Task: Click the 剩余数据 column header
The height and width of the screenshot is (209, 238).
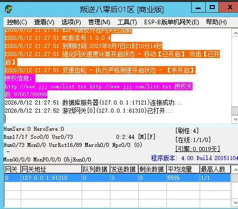Action: tap(152, 169)
